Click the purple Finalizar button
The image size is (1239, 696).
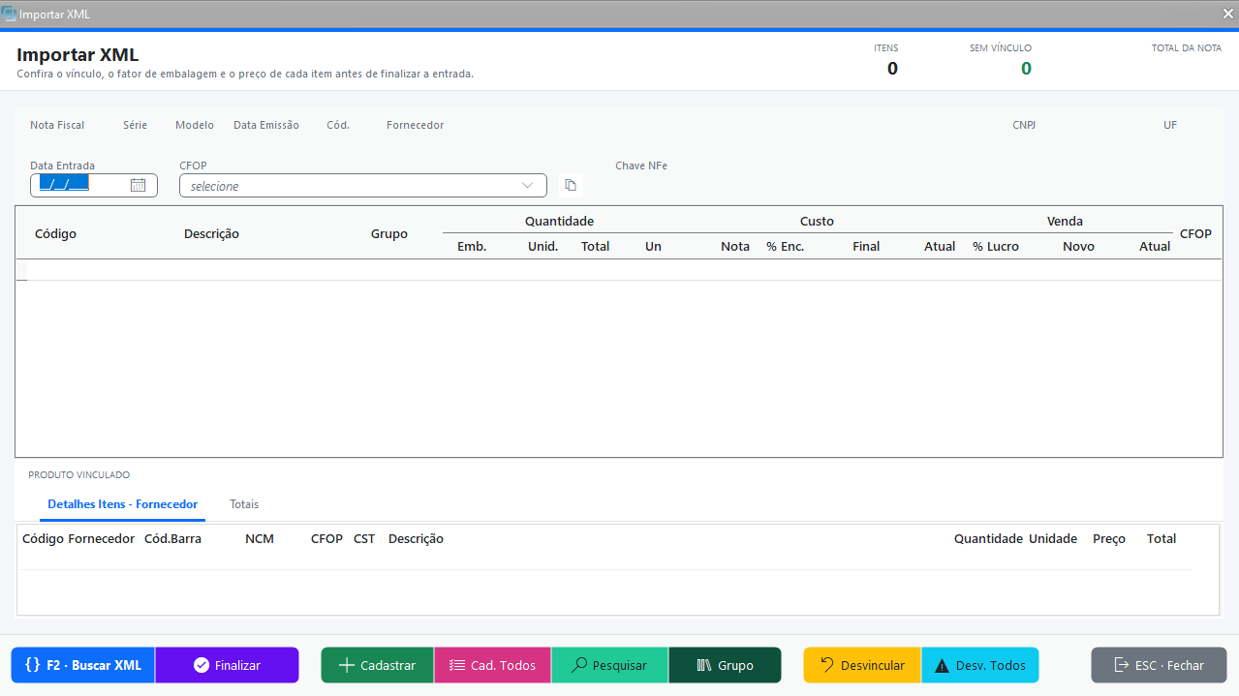(x=227, y=665)
